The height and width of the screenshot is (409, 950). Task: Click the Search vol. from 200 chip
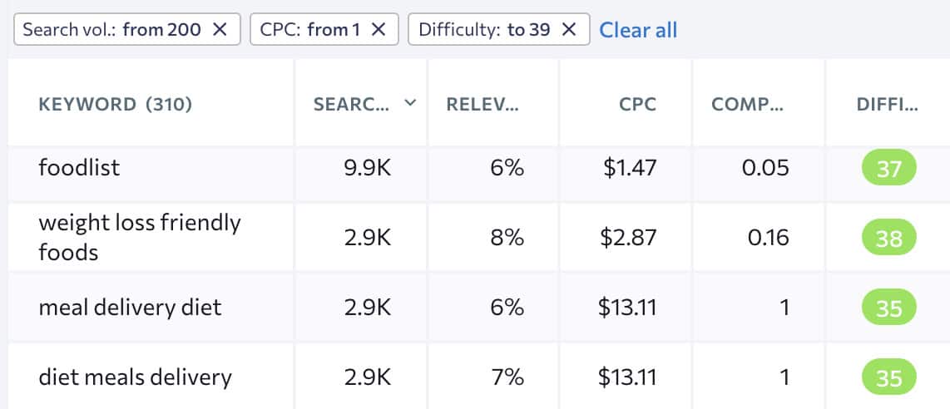[112, 30]
